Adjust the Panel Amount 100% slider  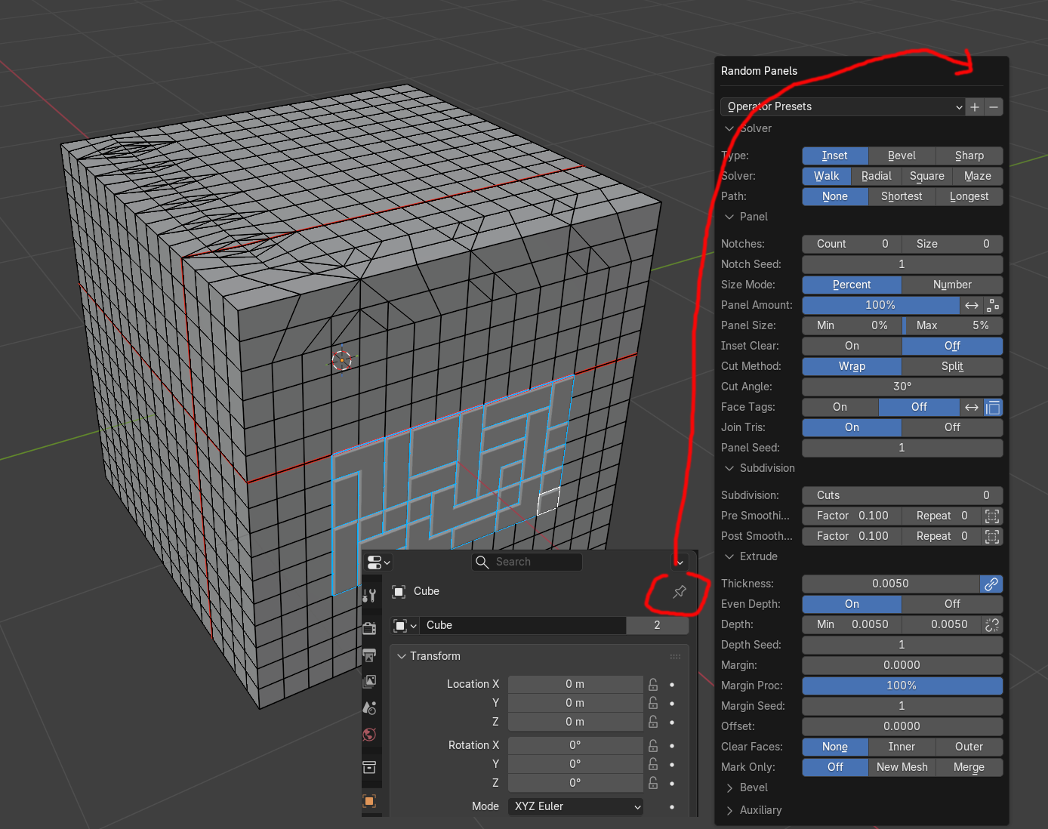880,305
